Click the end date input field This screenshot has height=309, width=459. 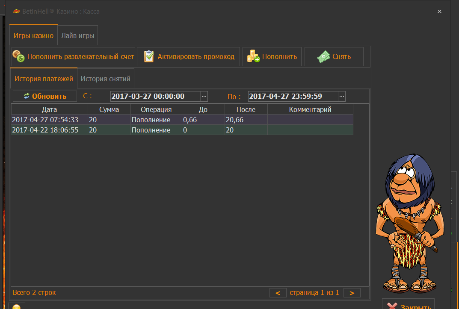pos(293,96)
